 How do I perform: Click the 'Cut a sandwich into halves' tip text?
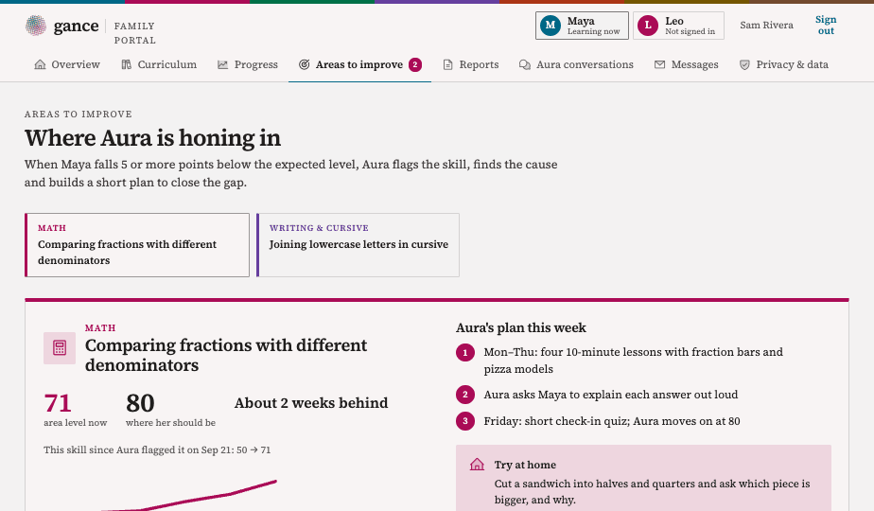point(652,491)
